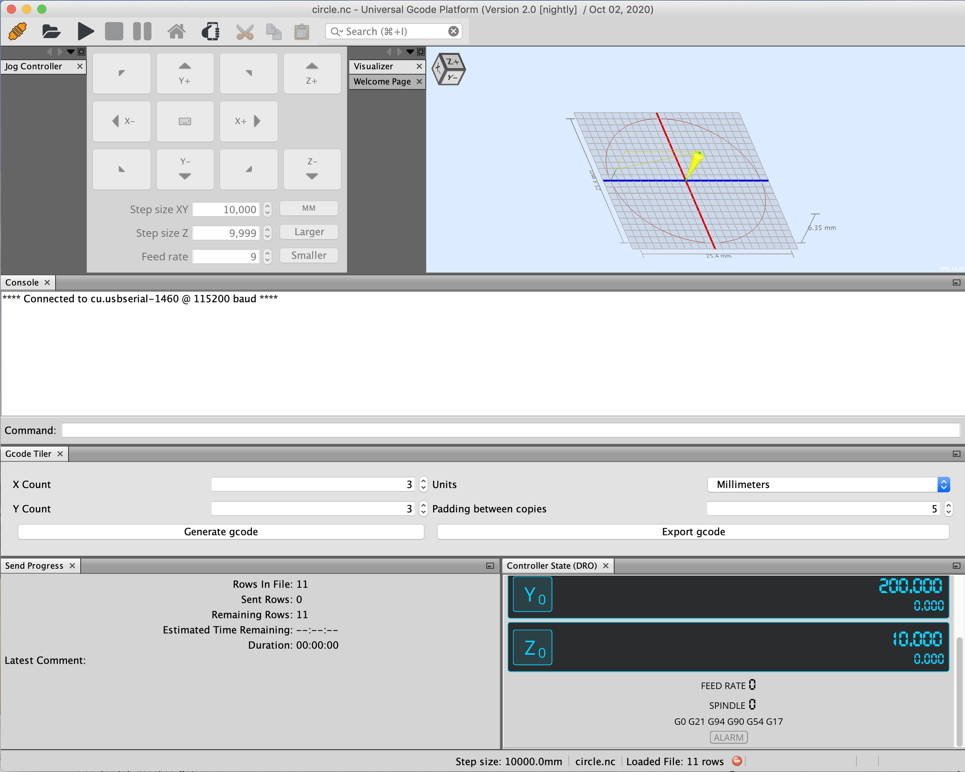
Task: Select the Gcode Tiler tab
Action: click(x=29, y=454)
